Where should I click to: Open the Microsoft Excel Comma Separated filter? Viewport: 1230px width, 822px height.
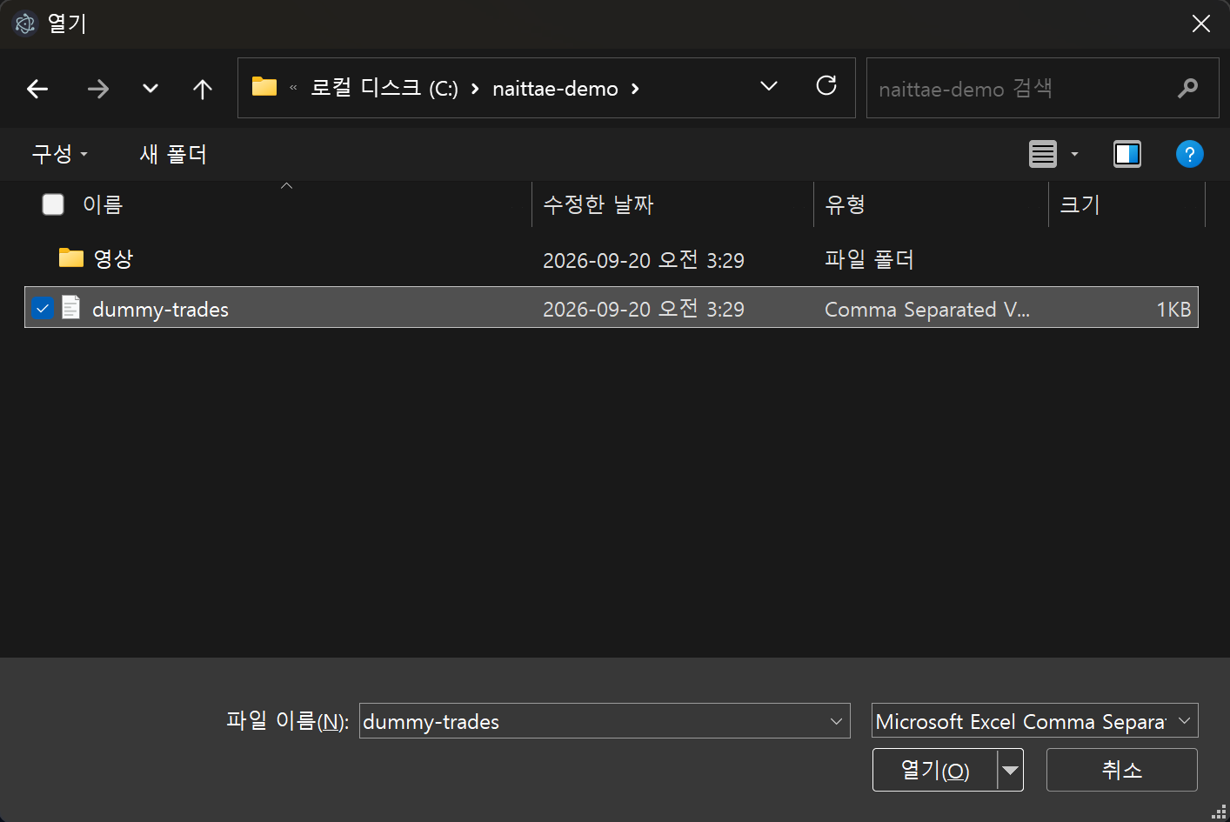pos(1035,721)
